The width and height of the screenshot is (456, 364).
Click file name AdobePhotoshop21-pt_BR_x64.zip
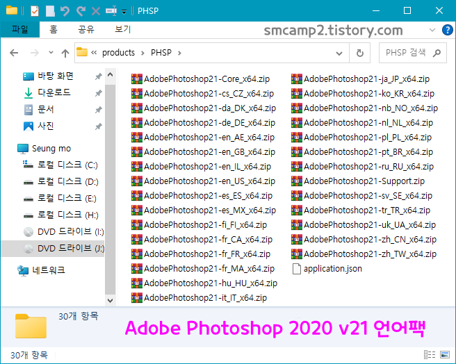coord(368,151)
